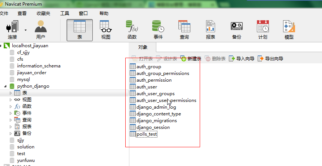Select the jiayuan_order database
322x166 pixels.
click(32, 73)
